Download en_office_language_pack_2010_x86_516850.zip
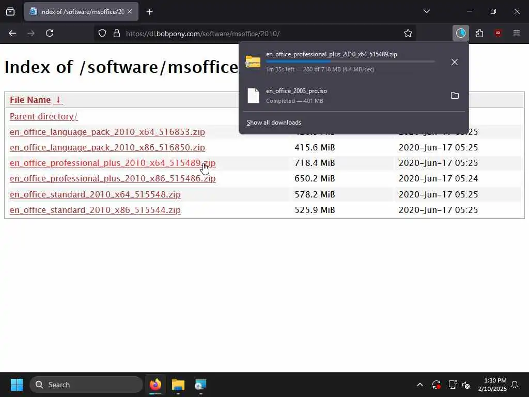The height and width of the screenshot is (397, 529). (107, 147)
